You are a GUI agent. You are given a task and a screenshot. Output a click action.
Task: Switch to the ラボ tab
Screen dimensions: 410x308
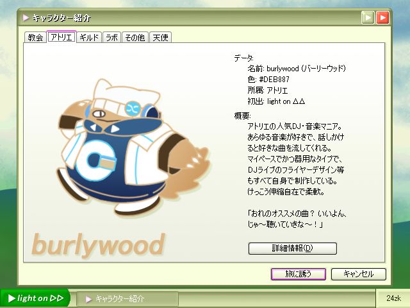(111, 37)
